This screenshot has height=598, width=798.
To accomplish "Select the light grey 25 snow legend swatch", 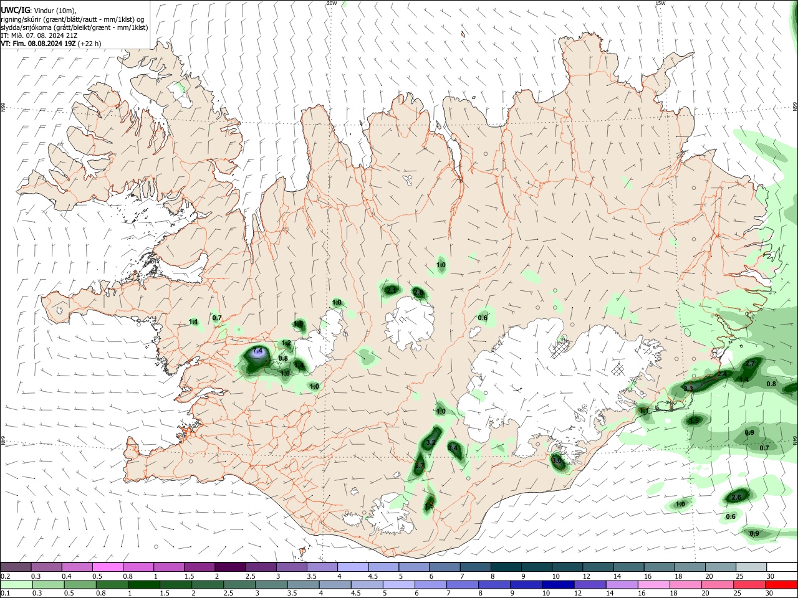I will (751, 567).
